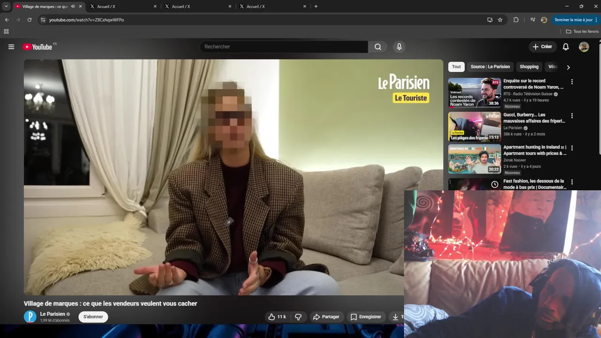Select the Shopping filter chip
Viewport: 601px width, 338px height.
tap(529, 67)
